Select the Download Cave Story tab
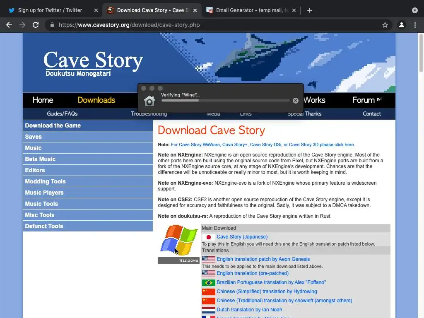424x318 pixels. (x=152, y=10)
